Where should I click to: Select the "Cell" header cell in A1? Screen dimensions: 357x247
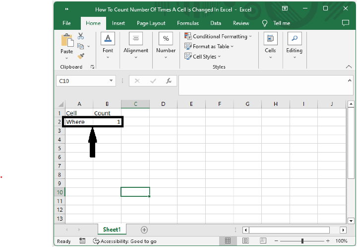pos(79,113)
